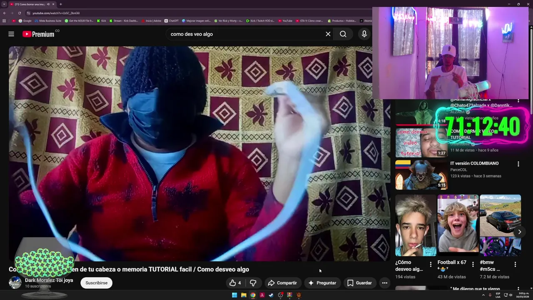Open options menu for ¿Cómo desveo alg... short
Image resolution: width=533 pixels, height=300 pixels.
click(431, 264)
